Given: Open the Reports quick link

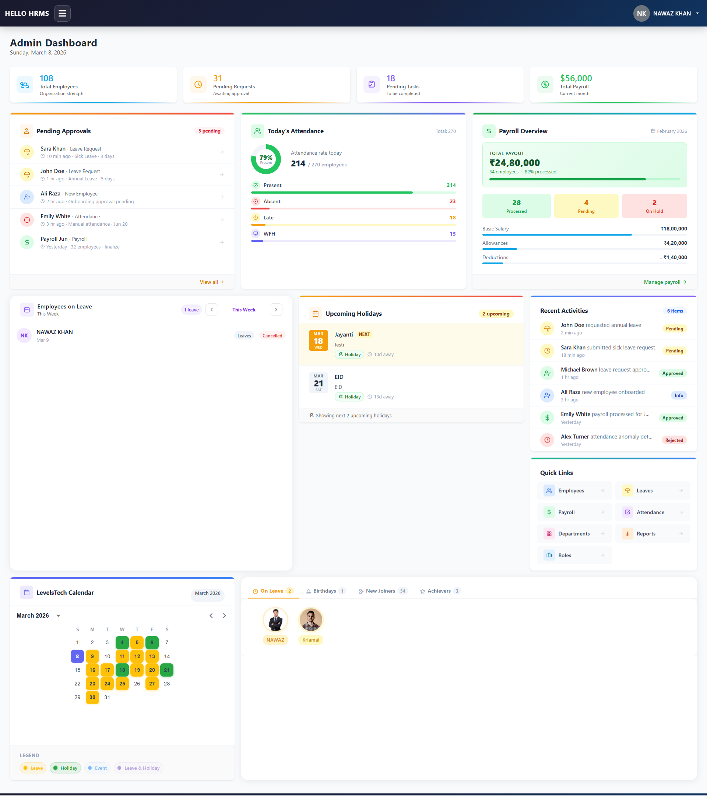Looking at the screenshot, I should [x=653, y=534].
